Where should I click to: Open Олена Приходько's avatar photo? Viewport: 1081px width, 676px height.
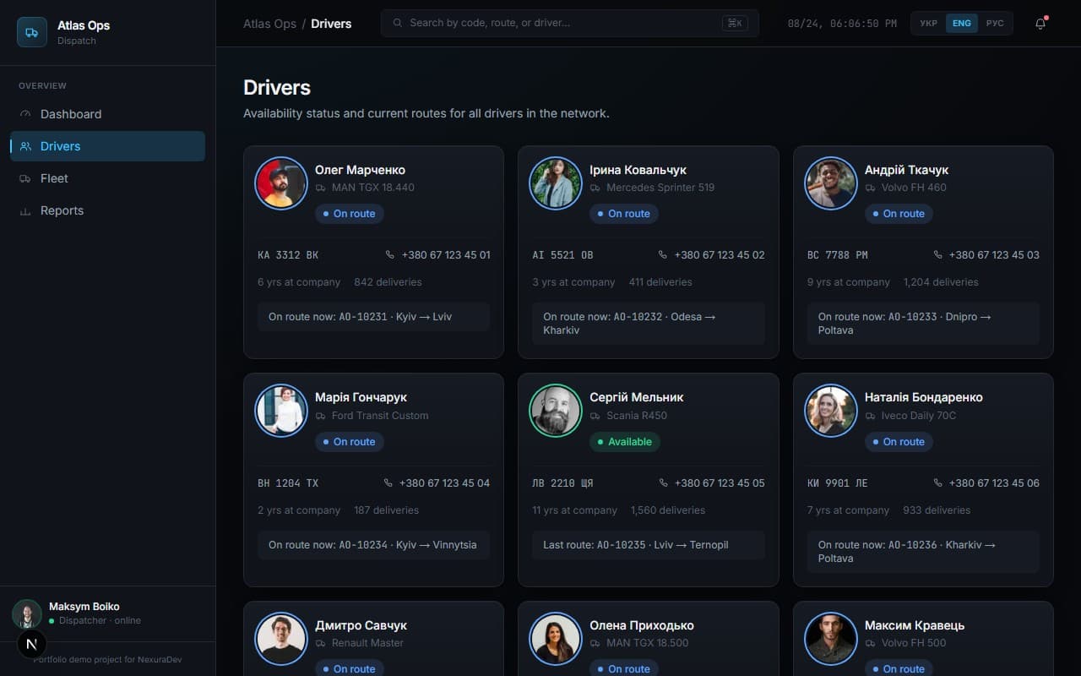pyautogui.click(x=556, y=638)
